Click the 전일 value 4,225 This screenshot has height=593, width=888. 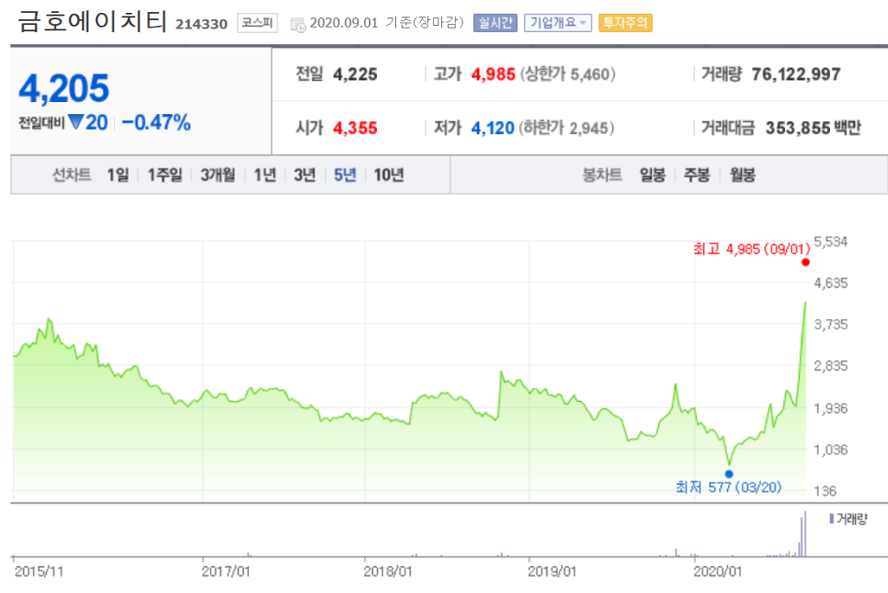pyautogui.click(x=355, y=74)
